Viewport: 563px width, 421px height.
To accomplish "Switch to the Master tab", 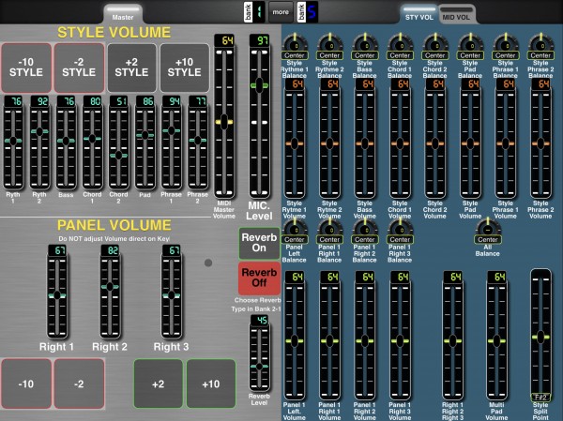I will tap(123, 14).
